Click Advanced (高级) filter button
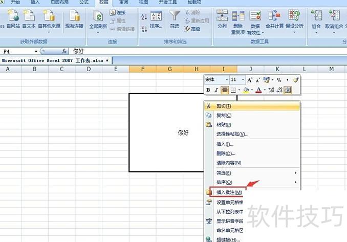347x242 pixels. click(x=192, y=29)
